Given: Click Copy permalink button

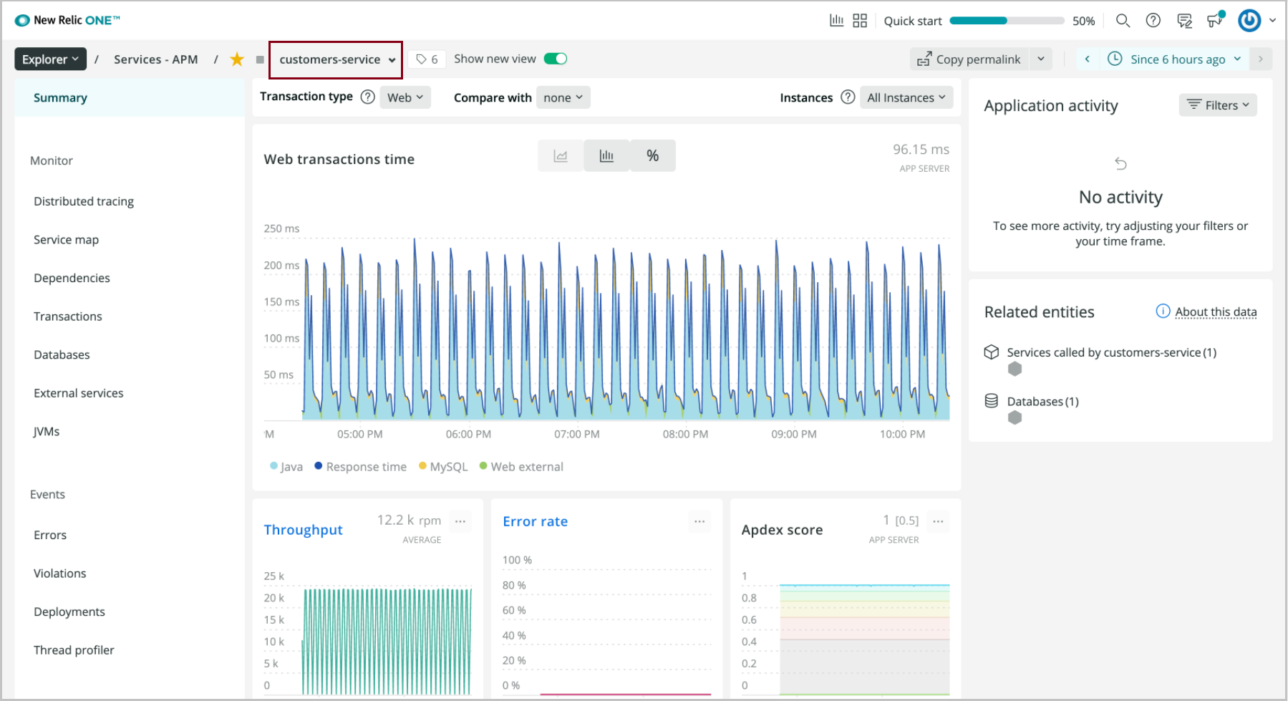Looking at the screenshot, I should click(x=970, y=59).
